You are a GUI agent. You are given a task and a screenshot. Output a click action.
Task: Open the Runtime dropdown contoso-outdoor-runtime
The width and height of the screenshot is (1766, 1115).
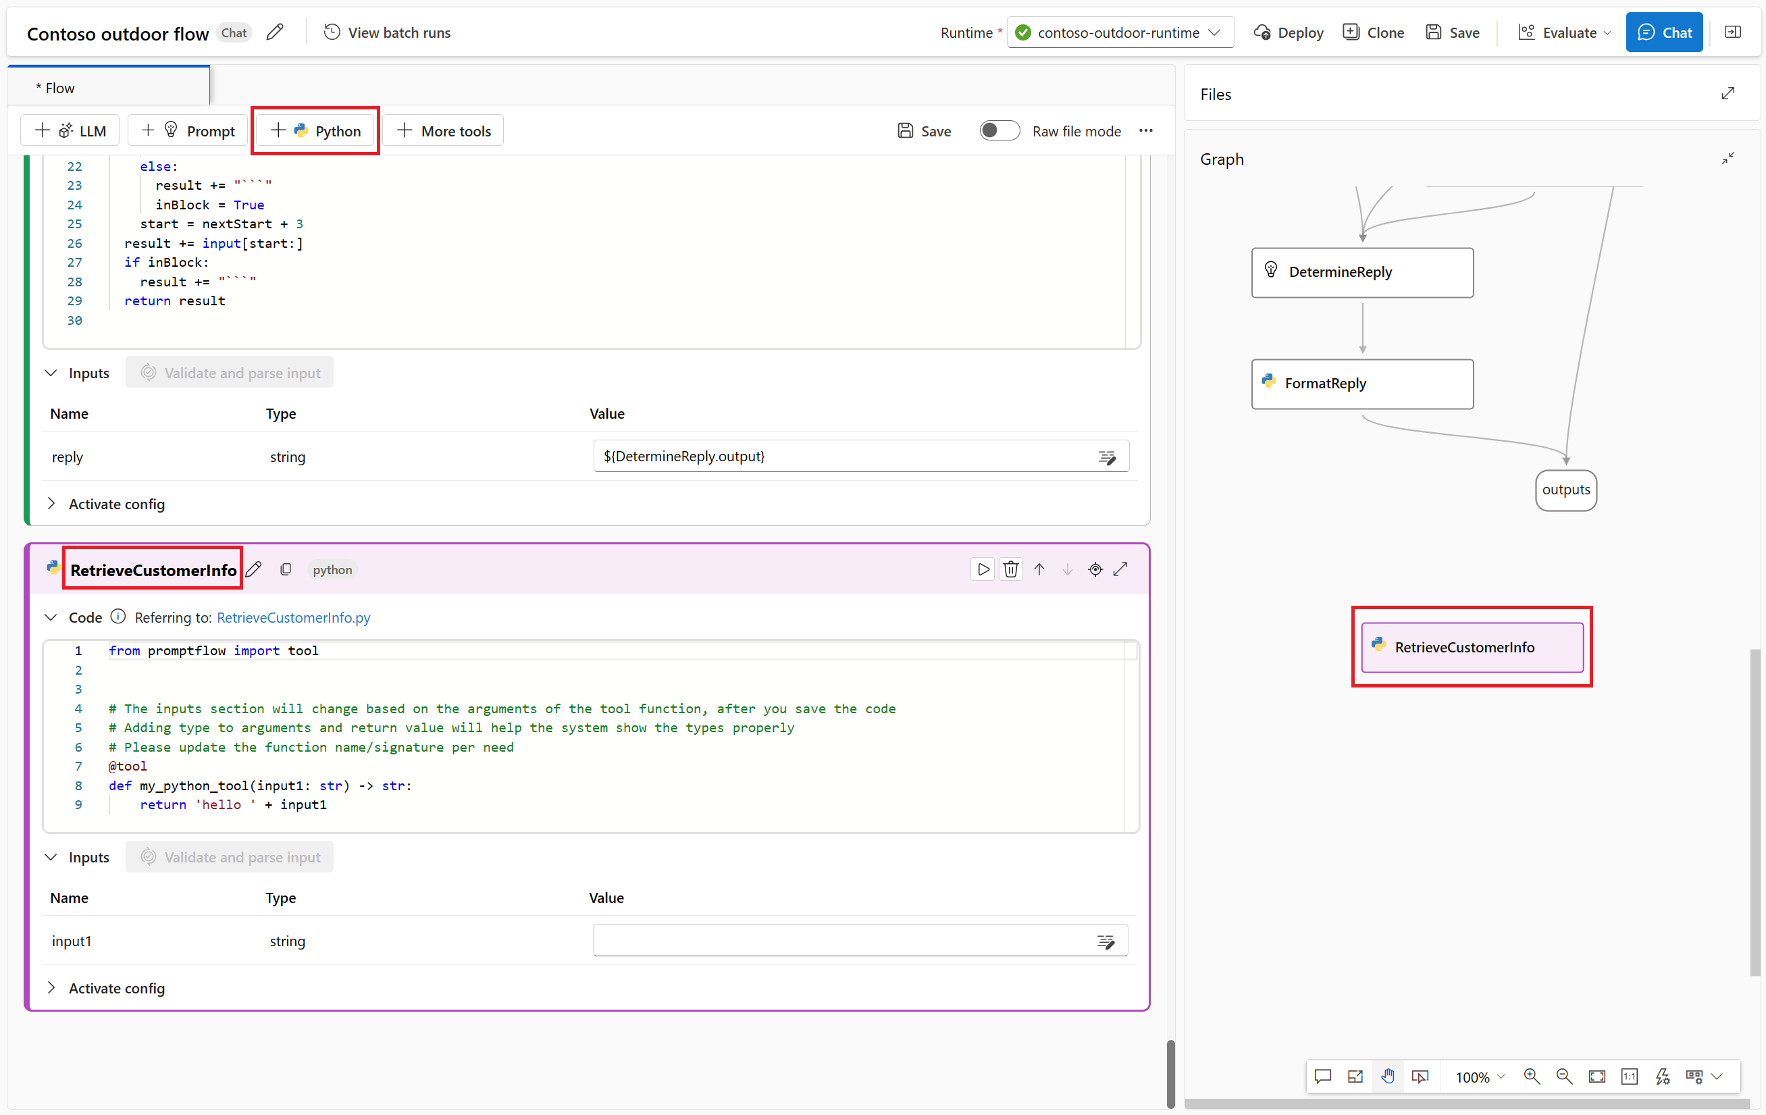click(x=1120, y=32)
